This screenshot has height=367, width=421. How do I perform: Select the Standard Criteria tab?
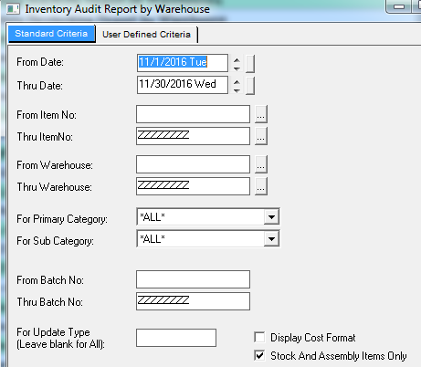coord(51,34)
